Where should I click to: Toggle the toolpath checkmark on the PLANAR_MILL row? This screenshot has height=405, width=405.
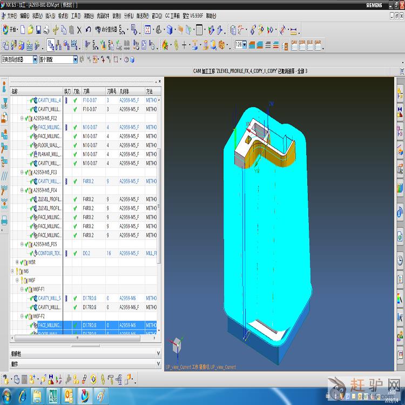point(75,154)
